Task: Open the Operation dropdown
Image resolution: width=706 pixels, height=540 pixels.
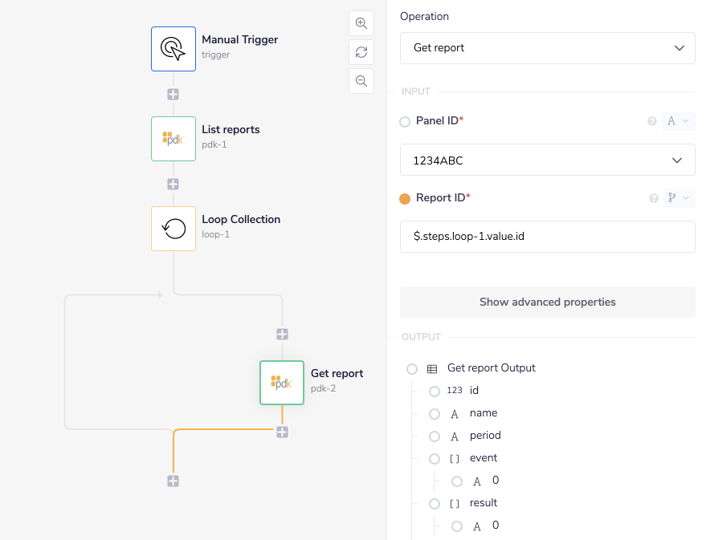Action: 547,48
